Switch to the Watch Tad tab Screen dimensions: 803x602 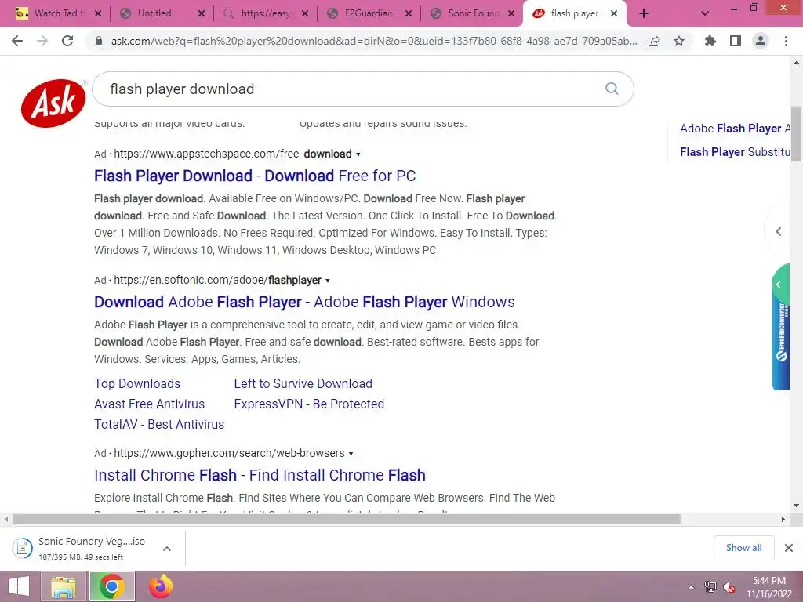coord(59,13)
